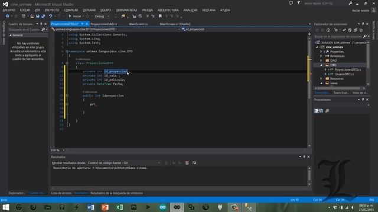Click the property pages wrench icon
The image size is (378, 212).
[x=327, y=111]
